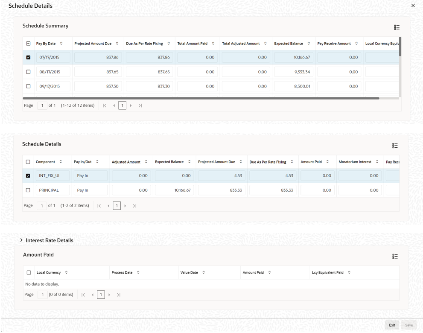Screen dimensions: 423x333
Task: Go to previous page in Schedule Summary
Action: 114,105
